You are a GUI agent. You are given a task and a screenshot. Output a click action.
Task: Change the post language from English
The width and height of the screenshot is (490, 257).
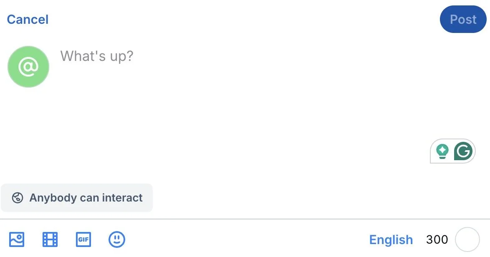[391, 240]
